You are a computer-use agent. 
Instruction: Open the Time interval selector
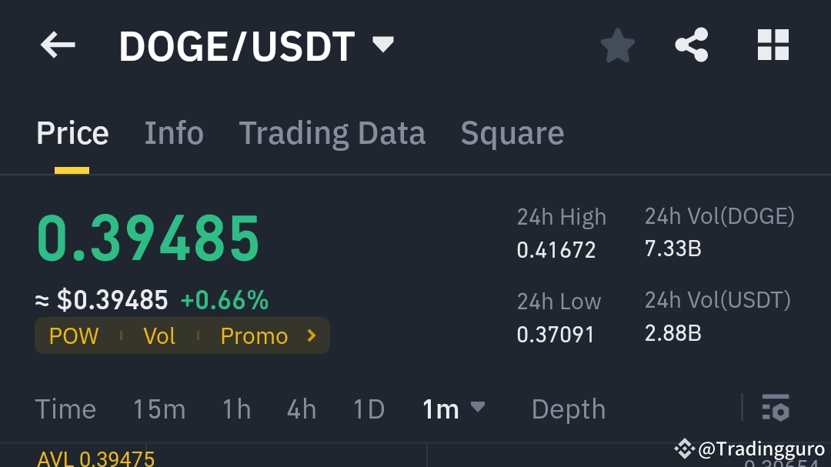pos(65,409)
